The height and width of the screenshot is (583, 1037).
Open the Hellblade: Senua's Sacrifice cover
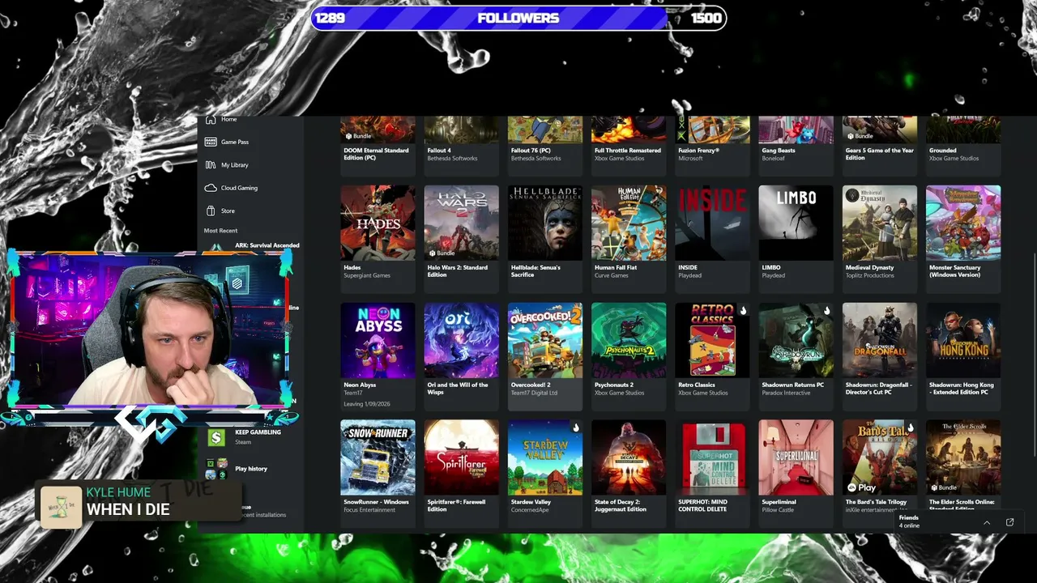click(544, 223)
